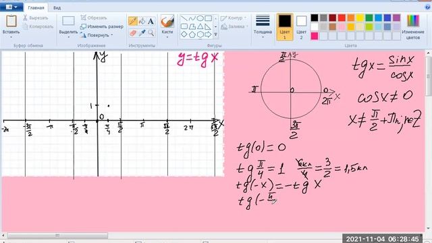Switch to the Вид tab
Screen dimensions: 432x243
tap(57, 7)
